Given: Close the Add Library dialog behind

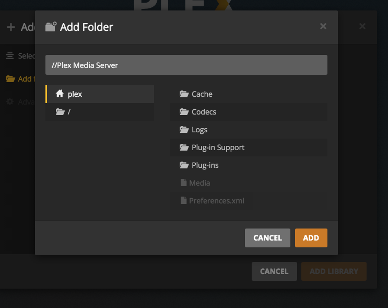Looking at the screenshot, I should pyautogui.click(x=362, y=26).
